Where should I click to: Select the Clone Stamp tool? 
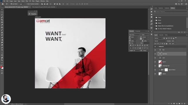(2, 32)
